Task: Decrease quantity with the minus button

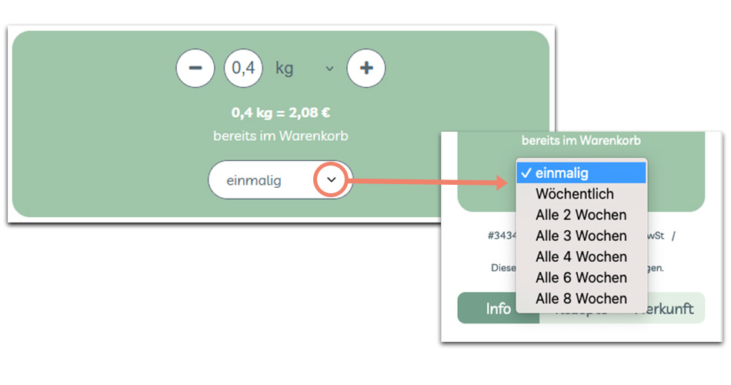Action: pos(195,69)
